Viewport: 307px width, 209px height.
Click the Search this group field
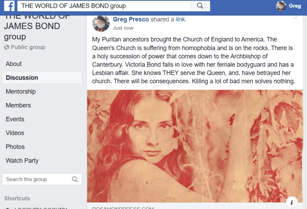point(36,179)
